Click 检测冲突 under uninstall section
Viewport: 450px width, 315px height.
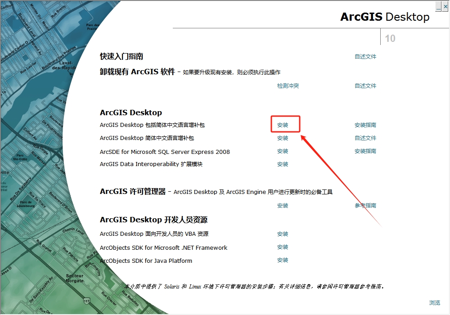point(288,86)
